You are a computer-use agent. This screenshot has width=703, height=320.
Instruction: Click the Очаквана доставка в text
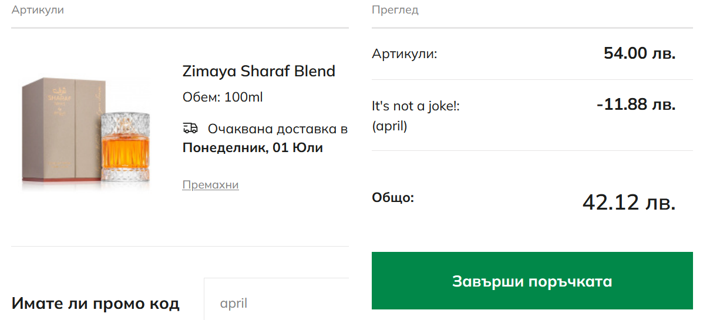277,129
